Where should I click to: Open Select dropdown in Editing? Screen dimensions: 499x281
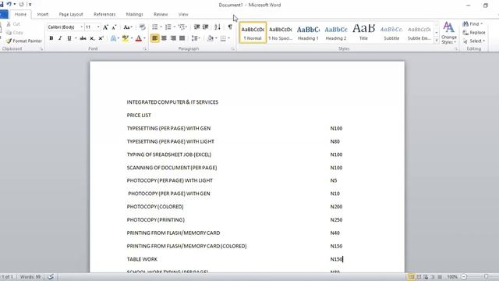click(474, 41)
